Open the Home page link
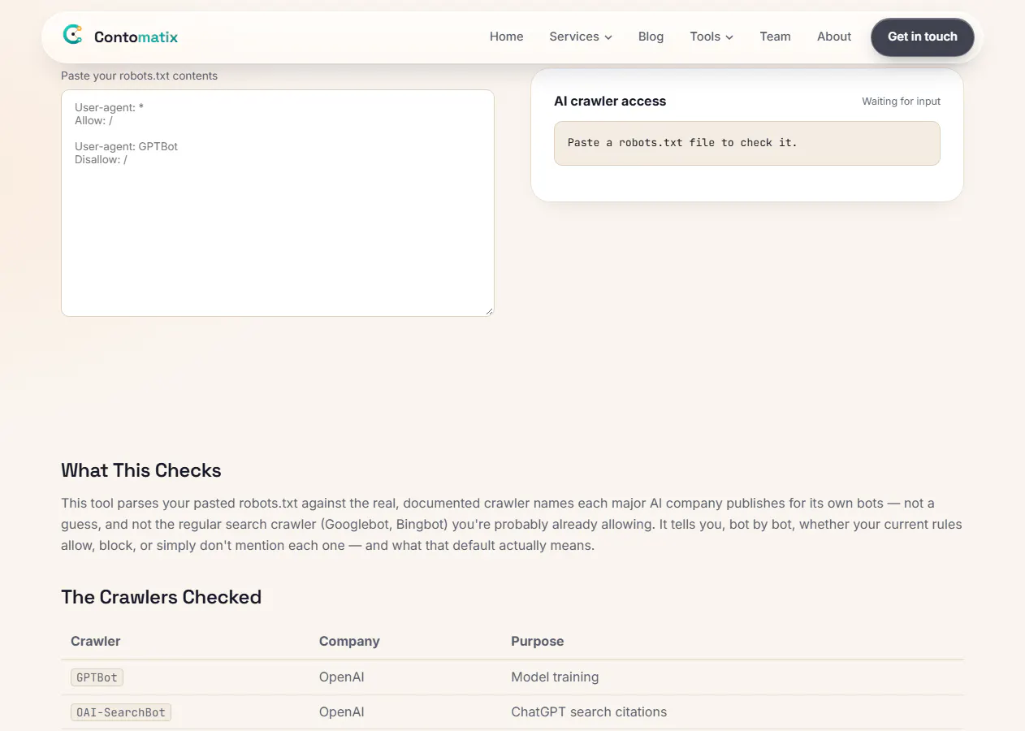The width and height of the screenshot is (1025, 731). 506,37
